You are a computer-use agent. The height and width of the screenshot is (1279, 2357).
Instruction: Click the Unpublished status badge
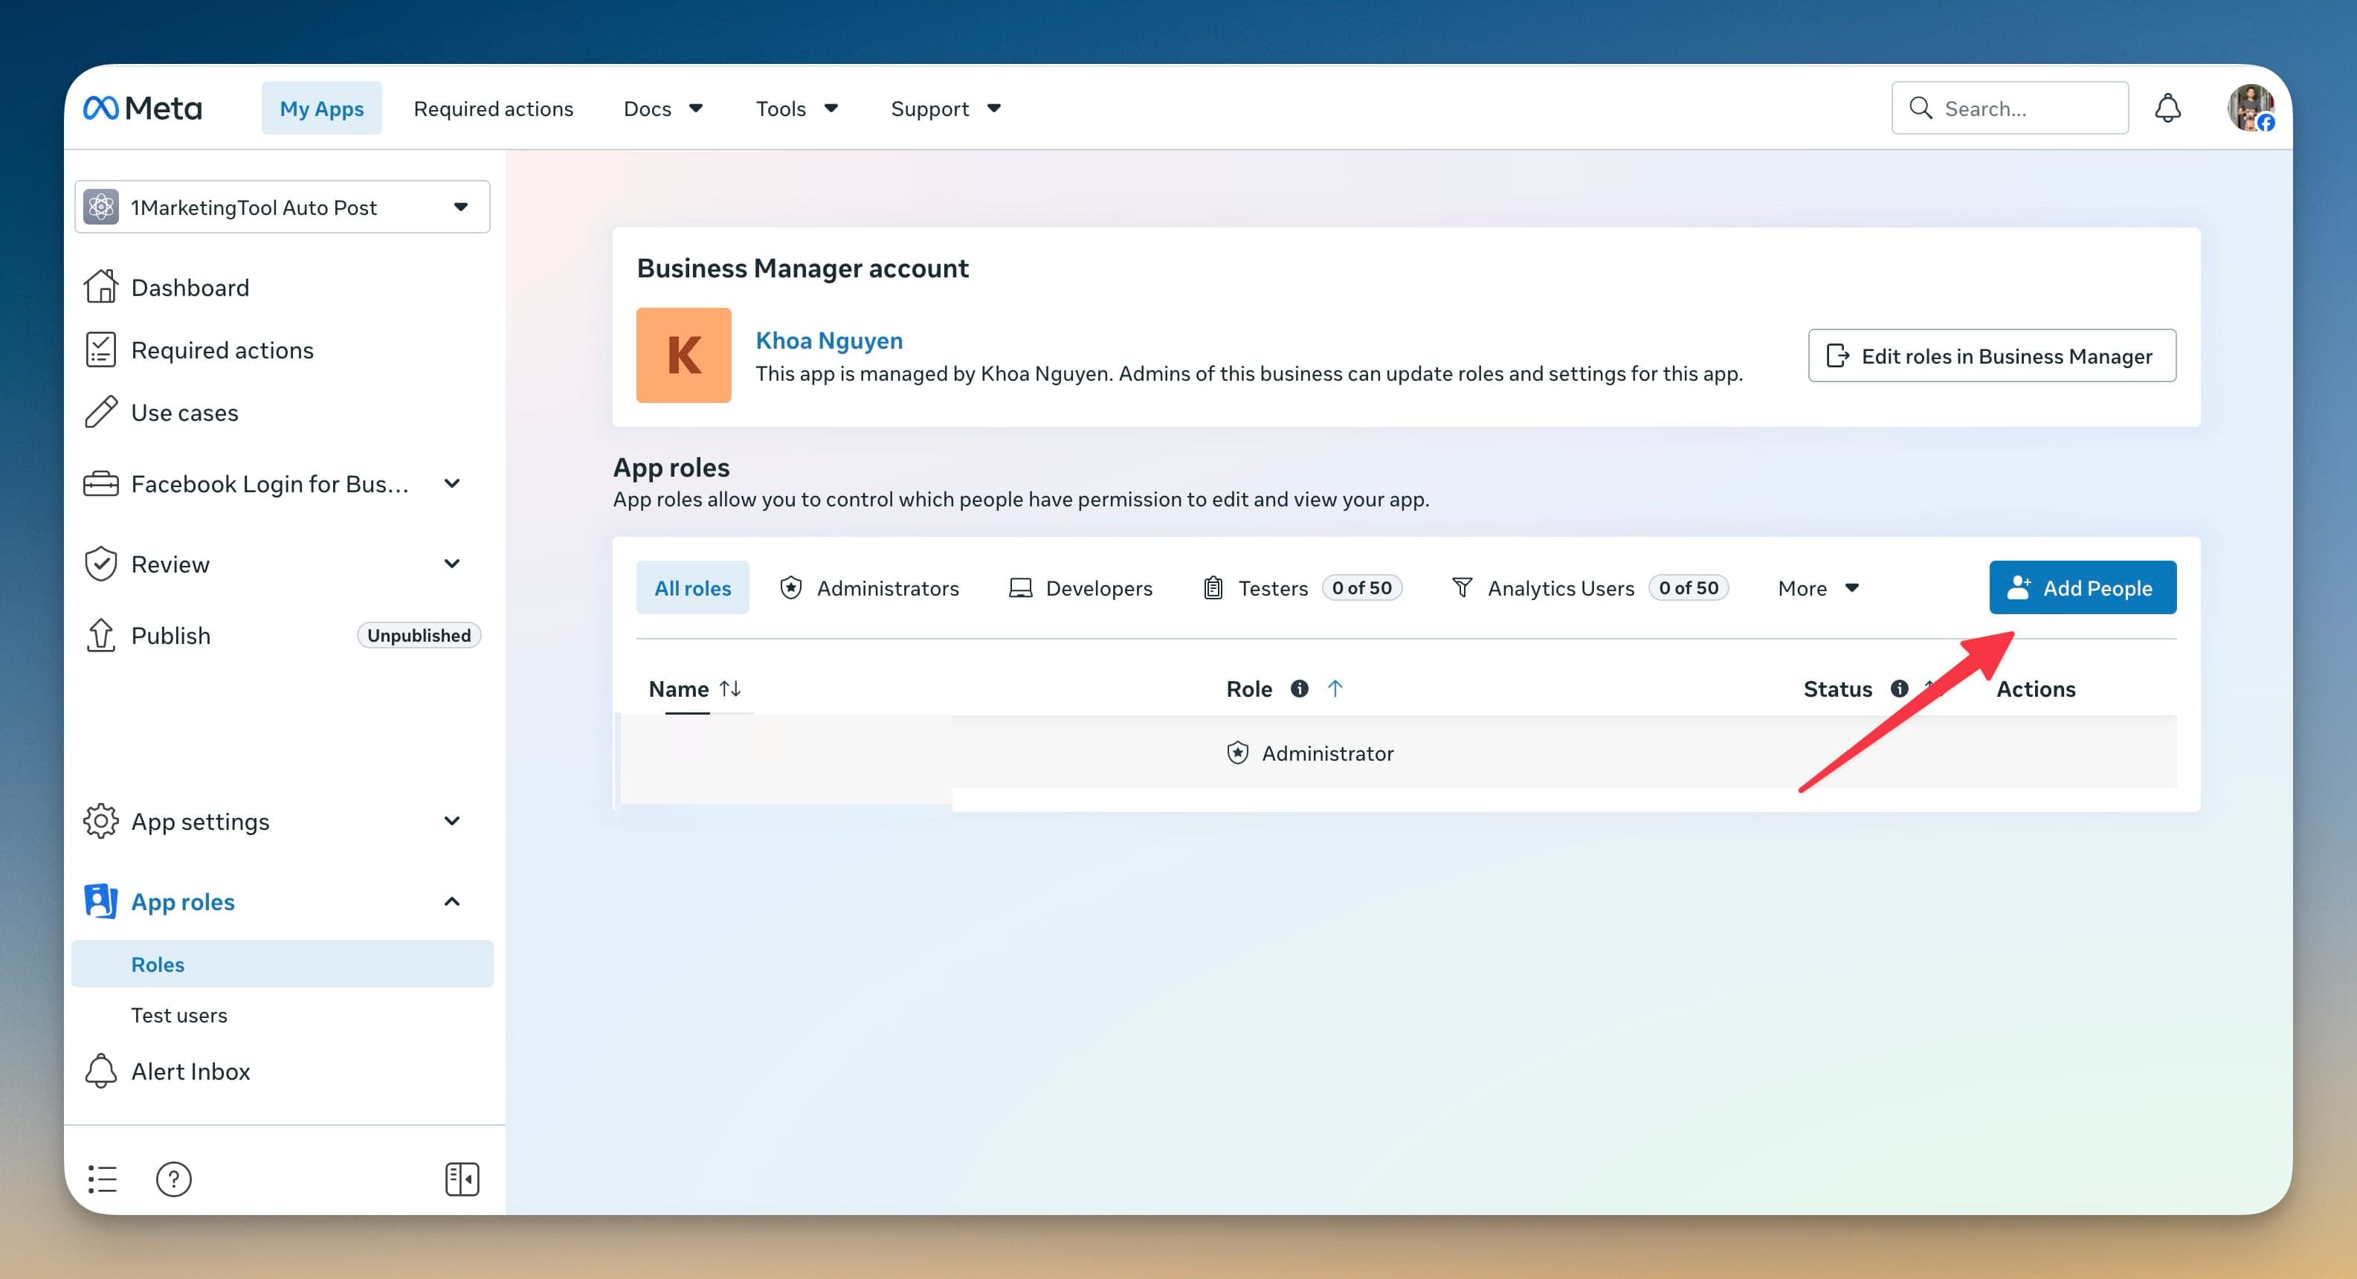click(419, 635)
